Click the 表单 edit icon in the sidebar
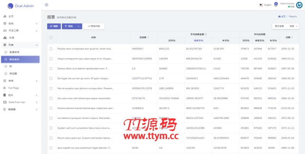 pyautogui.click(x=5, y=81)
